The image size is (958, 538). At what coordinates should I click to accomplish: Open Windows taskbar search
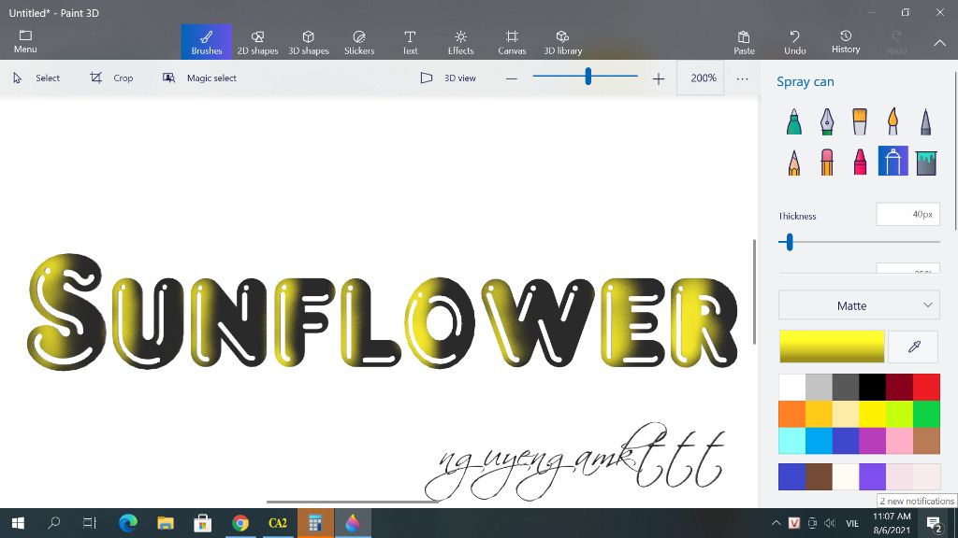pyautogui.click(x=53, y=523)
